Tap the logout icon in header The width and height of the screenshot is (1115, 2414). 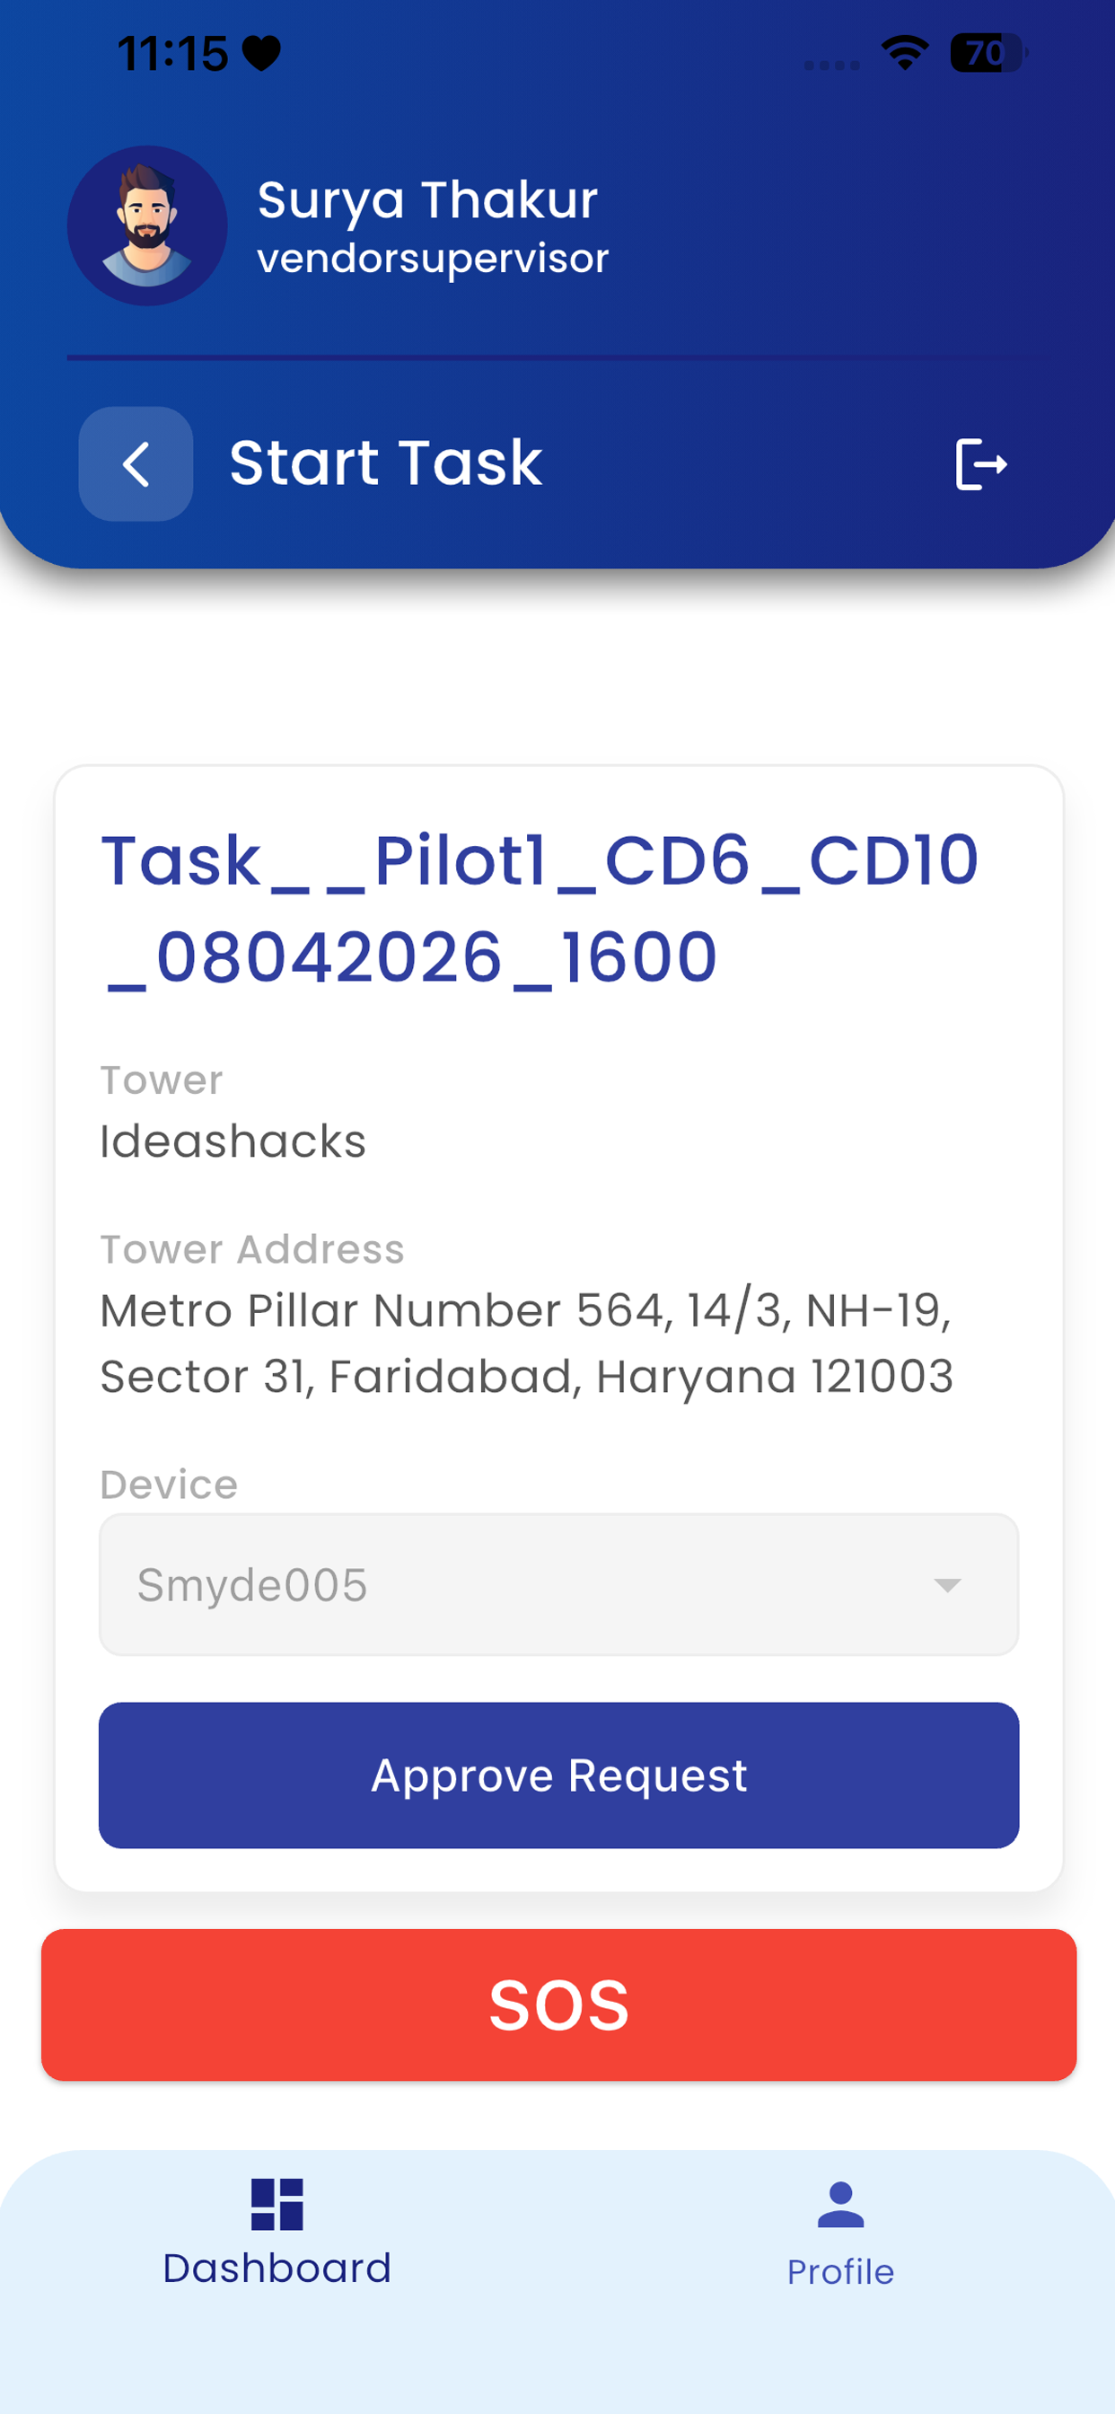tap(980, 464)
